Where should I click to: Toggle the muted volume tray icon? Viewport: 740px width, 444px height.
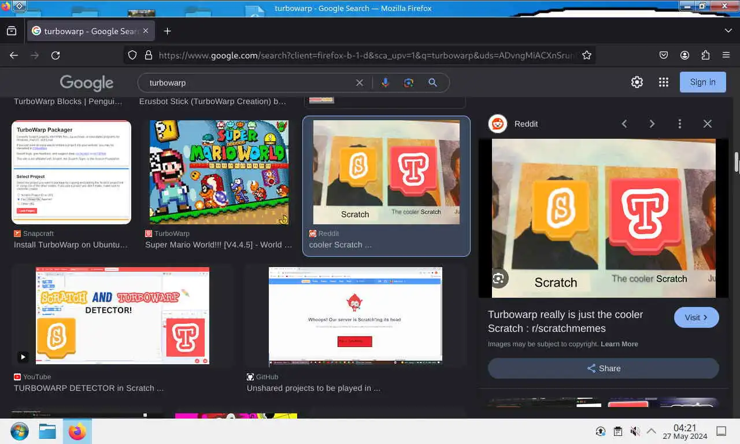tap(635, 431)
